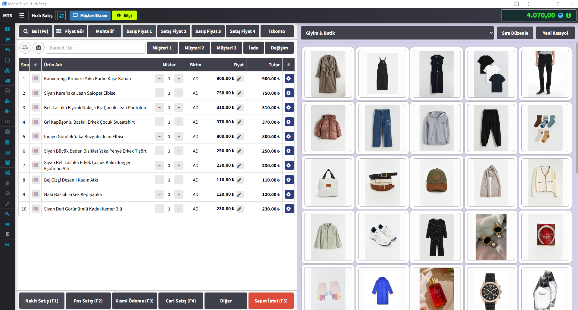Open settings gear for Bej Çizgi Desenli Kadın Atkı
Image resolution: width=578 pixels, height=310 pixels.
[x=289, y=180]
